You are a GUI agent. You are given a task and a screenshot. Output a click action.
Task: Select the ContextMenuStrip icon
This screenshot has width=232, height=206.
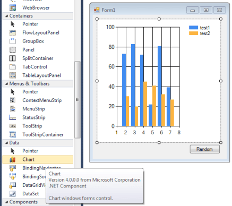point(13,100)
